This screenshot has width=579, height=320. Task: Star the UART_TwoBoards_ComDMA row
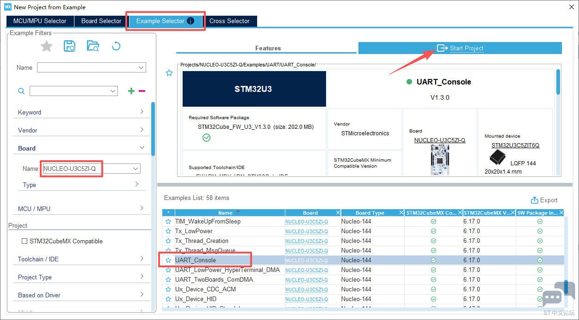tap(168, 279)
